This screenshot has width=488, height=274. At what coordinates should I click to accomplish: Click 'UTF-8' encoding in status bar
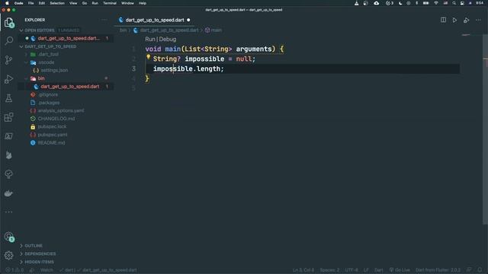[352, 270]
